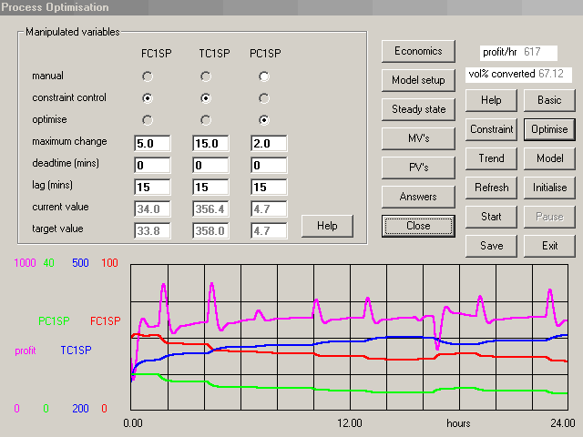Viewport: 583px width, 437px height.
Task: Select manual mode for FC1SP
Action: [x=148, y=76]
